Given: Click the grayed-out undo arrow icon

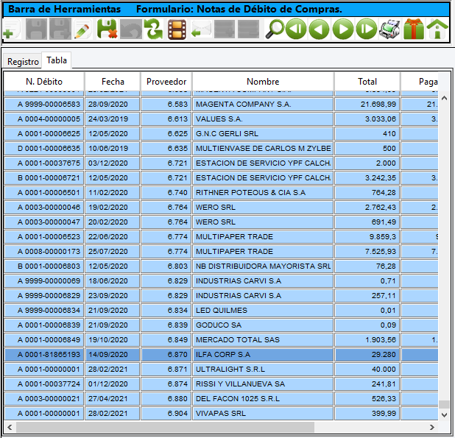Looking at the screenshot, I should tap(131, 29).
